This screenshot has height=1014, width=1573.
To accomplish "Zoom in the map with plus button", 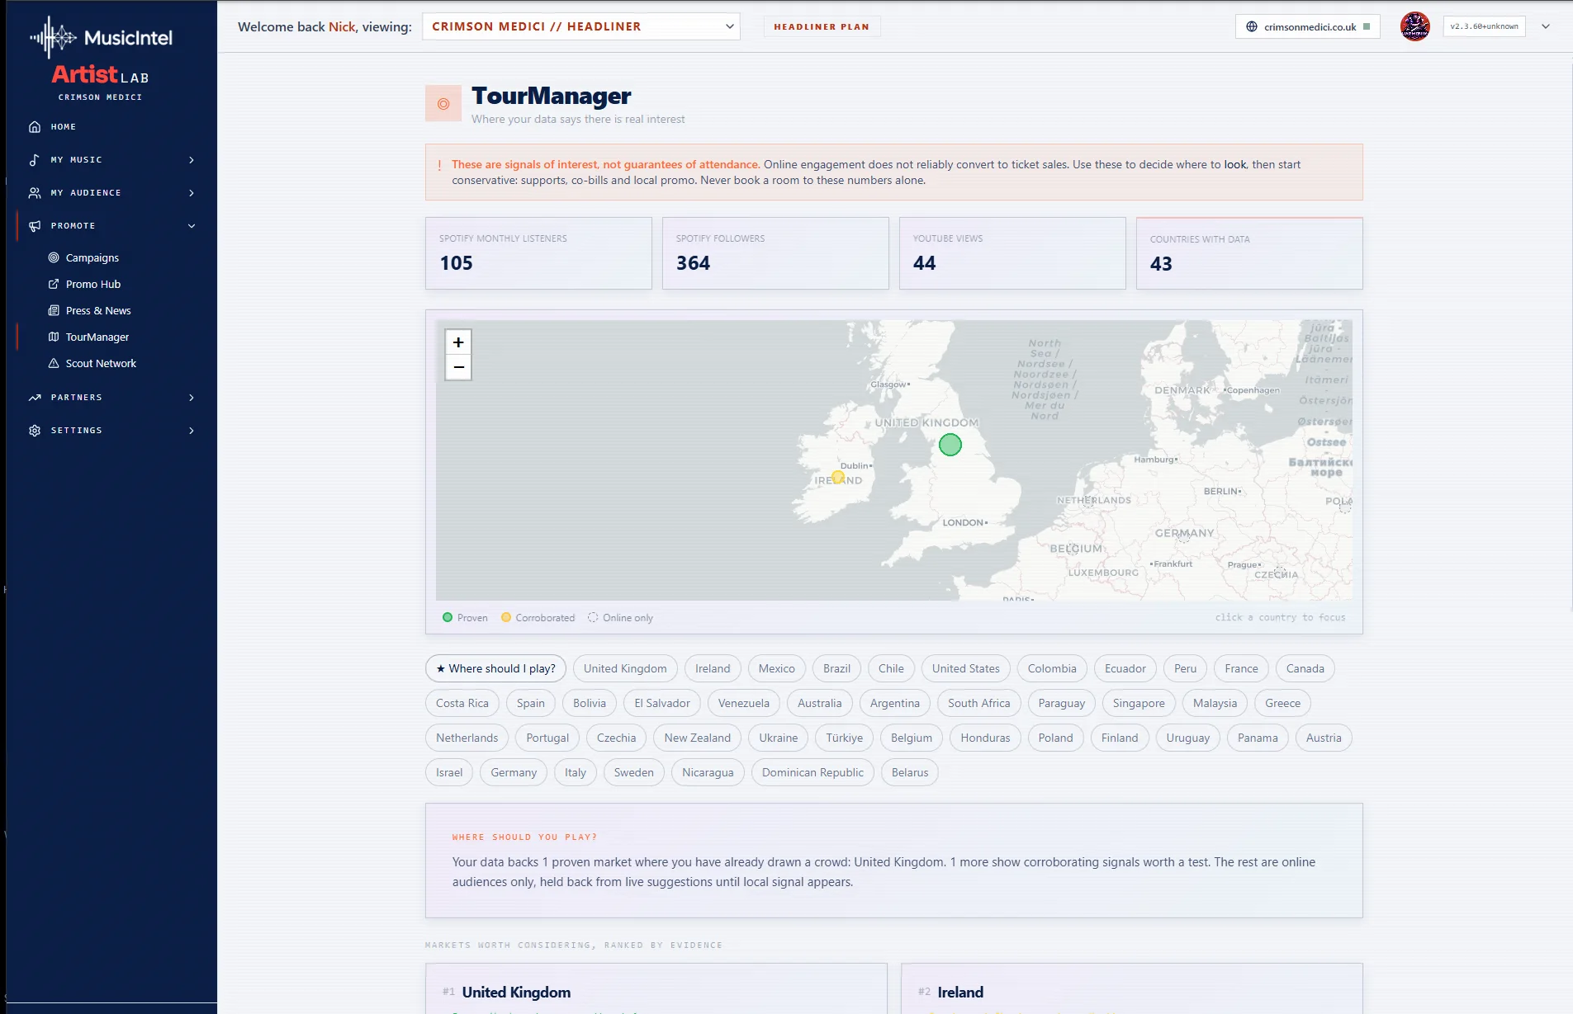I will tap(458, 342).
